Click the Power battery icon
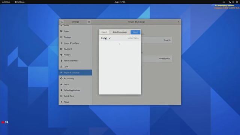 [61, 31]
